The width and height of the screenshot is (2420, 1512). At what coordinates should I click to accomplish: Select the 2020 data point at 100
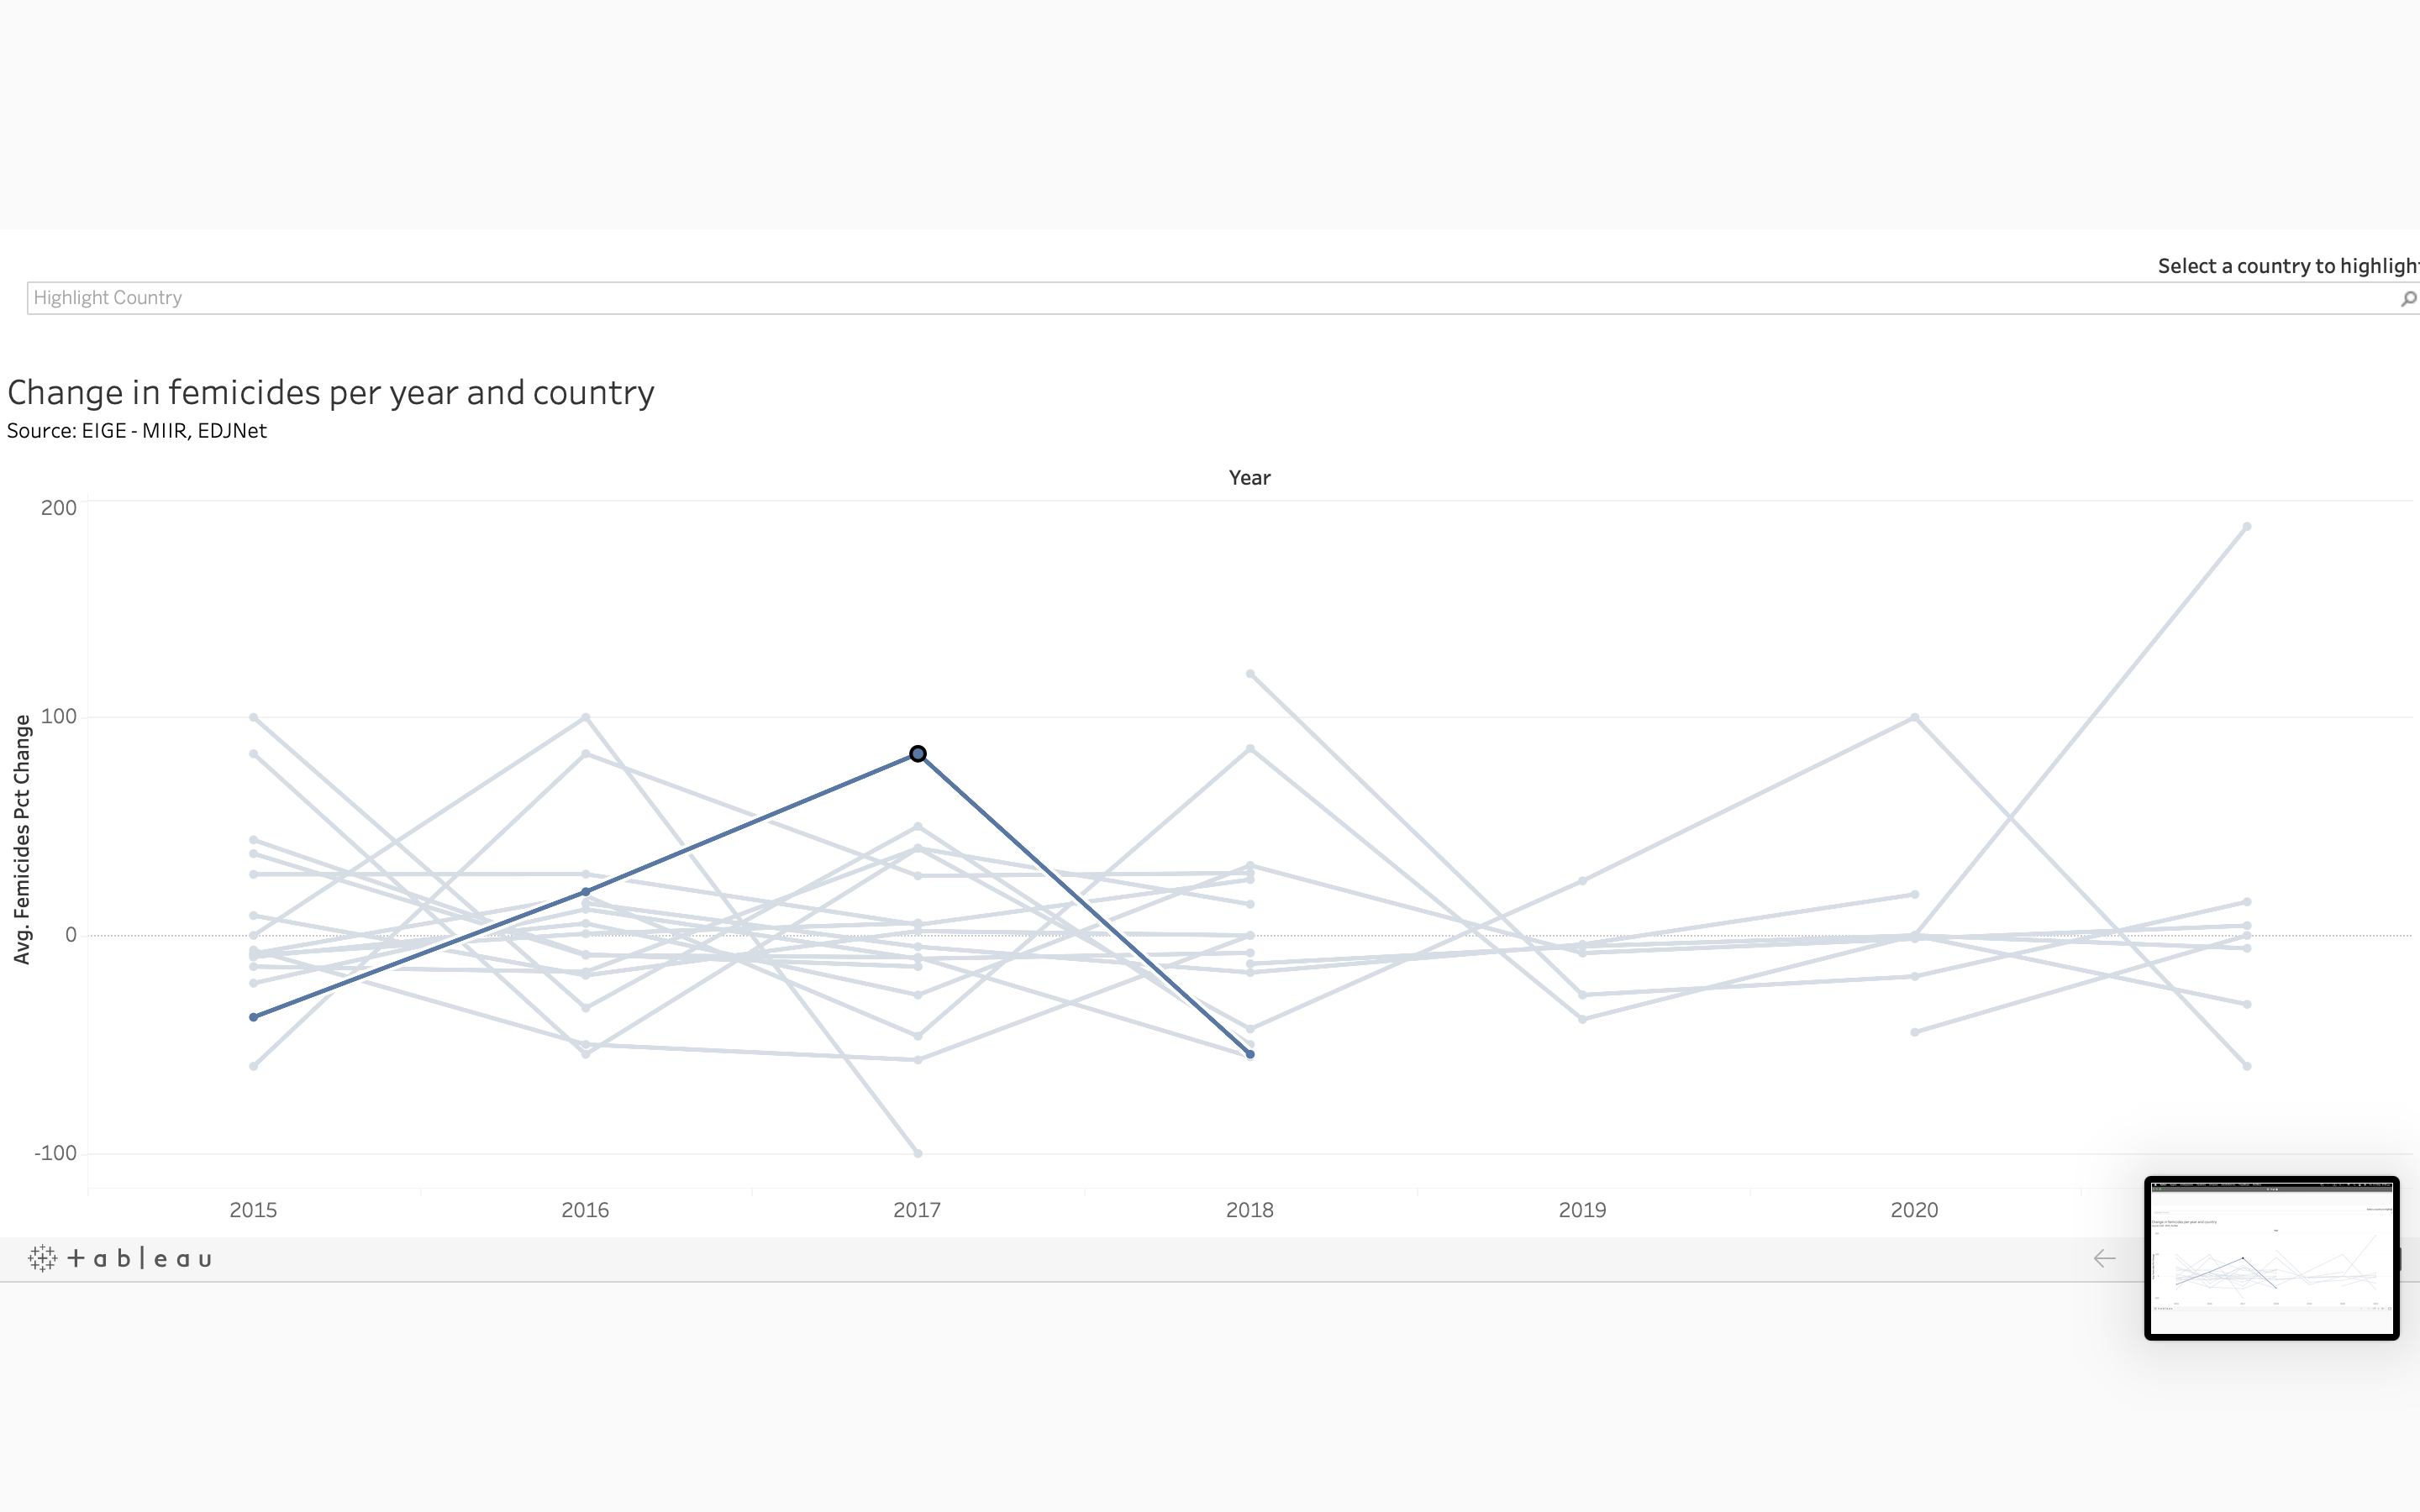[x=1914, y=717]
